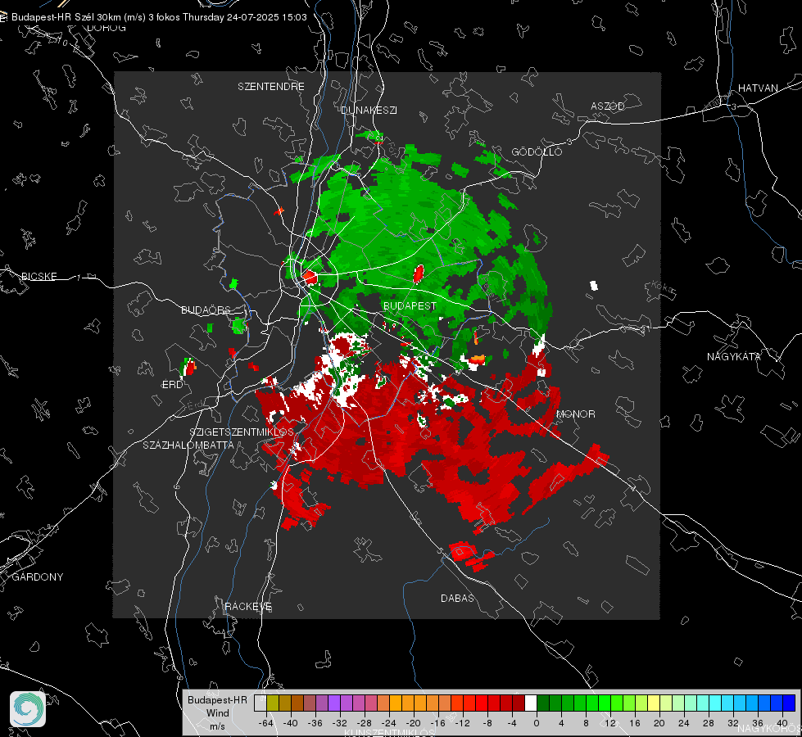Click the orange echo patch south of Budapest label

pyautogui.click(x=476, y=360)
